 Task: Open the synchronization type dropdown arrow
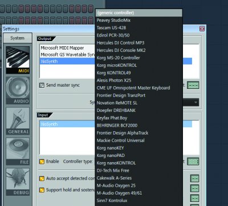point(196,103)
